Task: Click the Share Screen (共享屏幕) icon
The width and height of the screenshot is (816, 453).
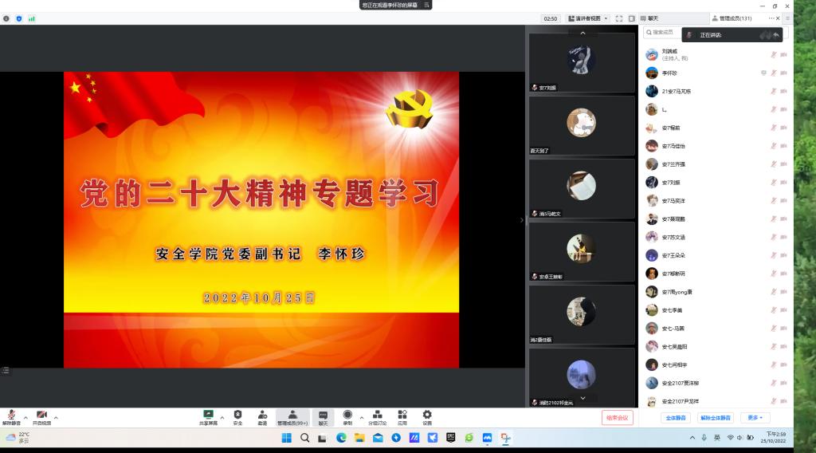Action: (x=208, y=416)
